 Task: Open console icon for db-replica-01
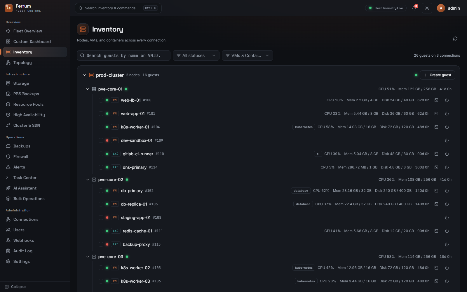click(436, 204)
